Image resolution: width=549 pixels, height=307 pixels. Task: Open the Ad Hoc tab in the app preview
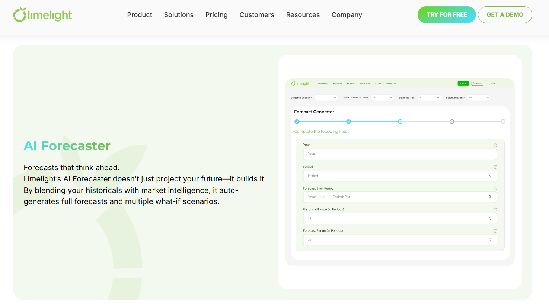[378, 83]
